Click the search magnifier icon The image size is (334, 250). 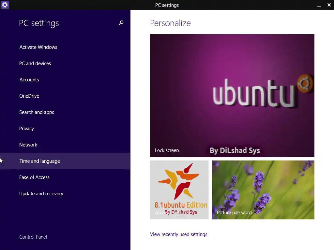(x=121, y=23)
